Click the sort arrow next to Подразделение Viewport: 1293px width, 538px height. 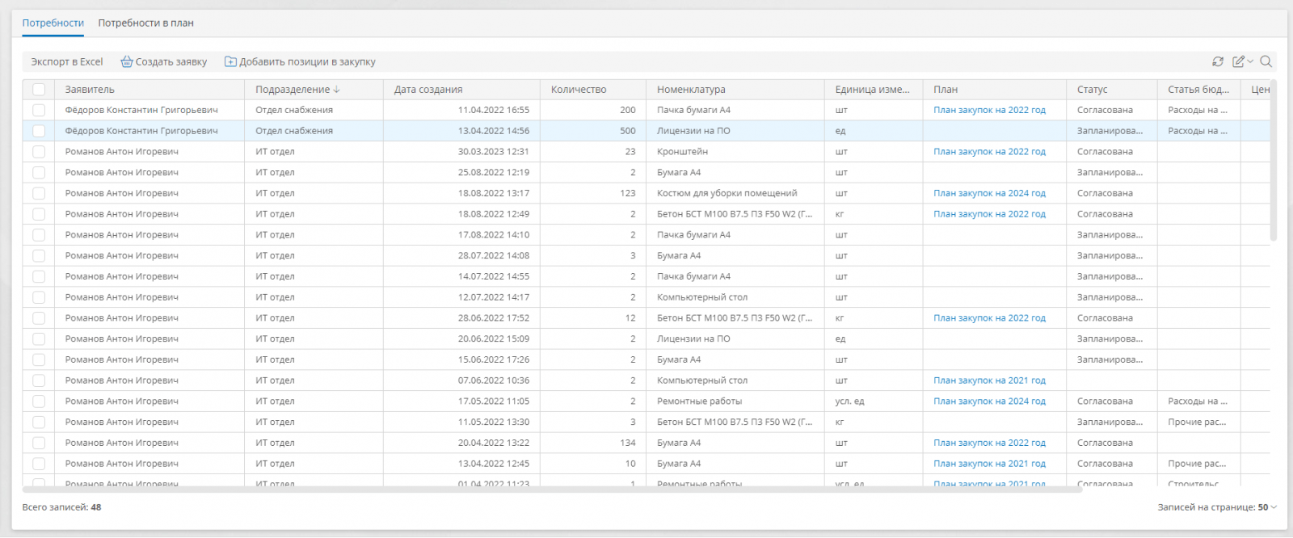click(x=337, y=90)
